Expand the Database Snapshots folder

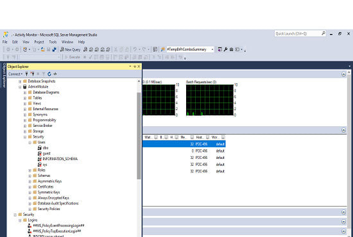[x=20, y=81]
